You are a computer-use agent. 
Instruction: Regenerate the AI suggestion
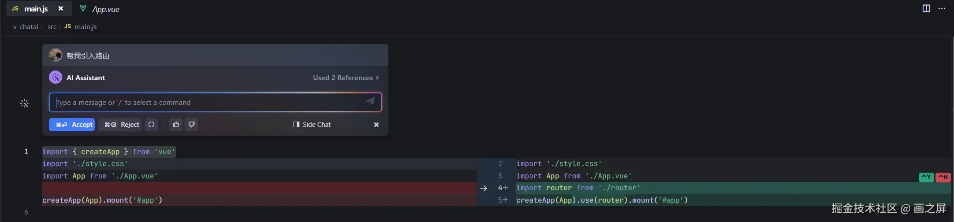pyautogui.click(x=151, y=125)
